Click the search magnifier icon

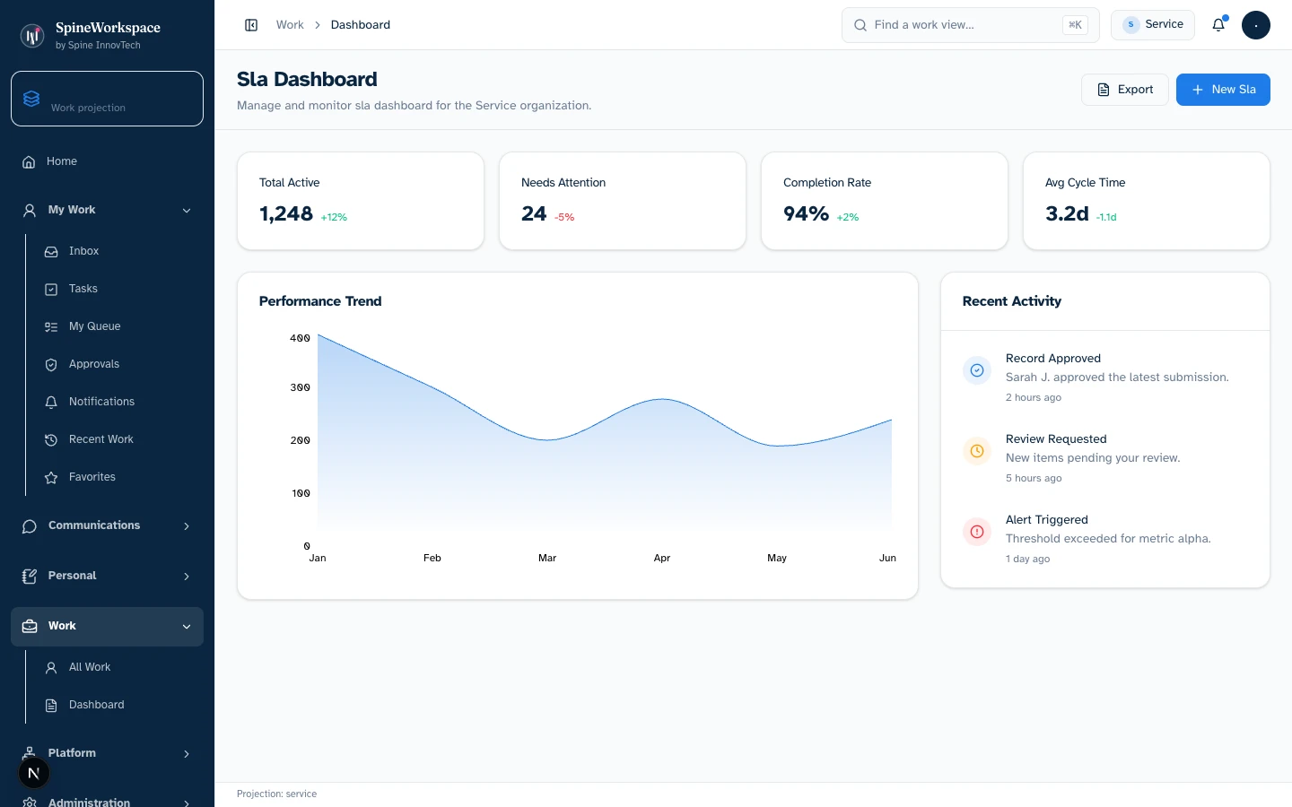[x=860, y=25]
